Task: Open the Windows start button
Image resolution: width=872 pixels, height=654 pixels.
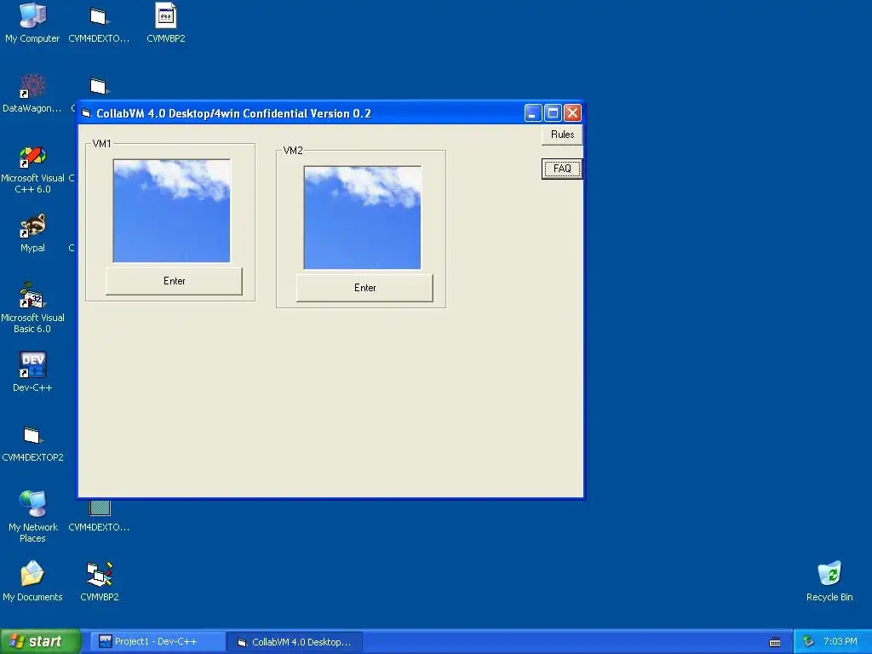Action: [40, 642]
